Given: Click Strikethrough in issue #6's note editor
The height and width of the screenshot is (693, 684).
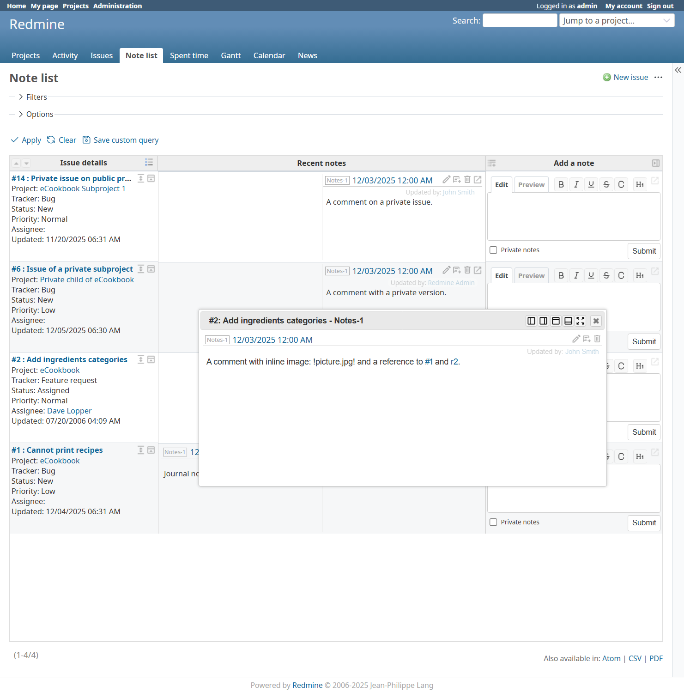Looking at the screenshot, I should (x=606, y=275).
